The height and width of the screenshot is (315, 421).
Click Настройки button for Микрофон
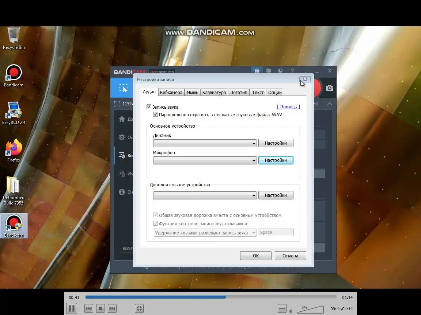(x=276, y=160)
